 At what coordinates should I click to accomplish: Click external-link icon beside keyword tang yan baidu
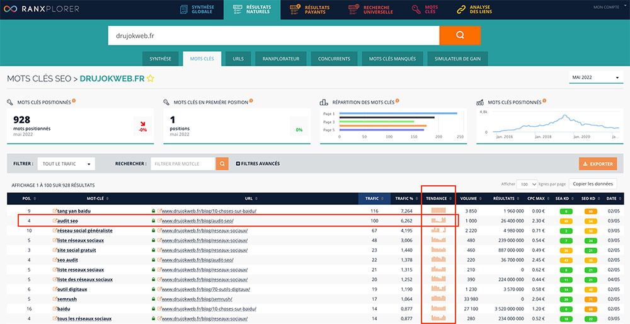pyautogui.click(x=55, y=211)
